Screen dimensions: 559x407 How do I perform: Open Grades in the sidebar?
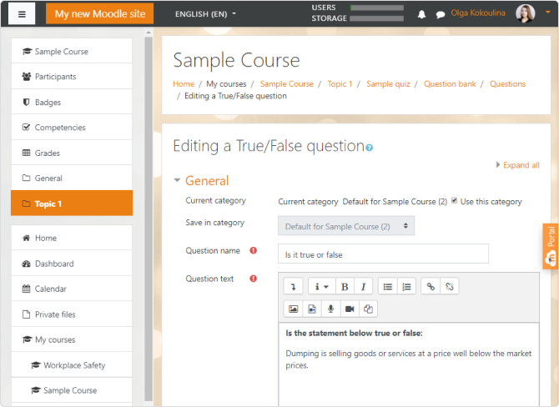72,153
